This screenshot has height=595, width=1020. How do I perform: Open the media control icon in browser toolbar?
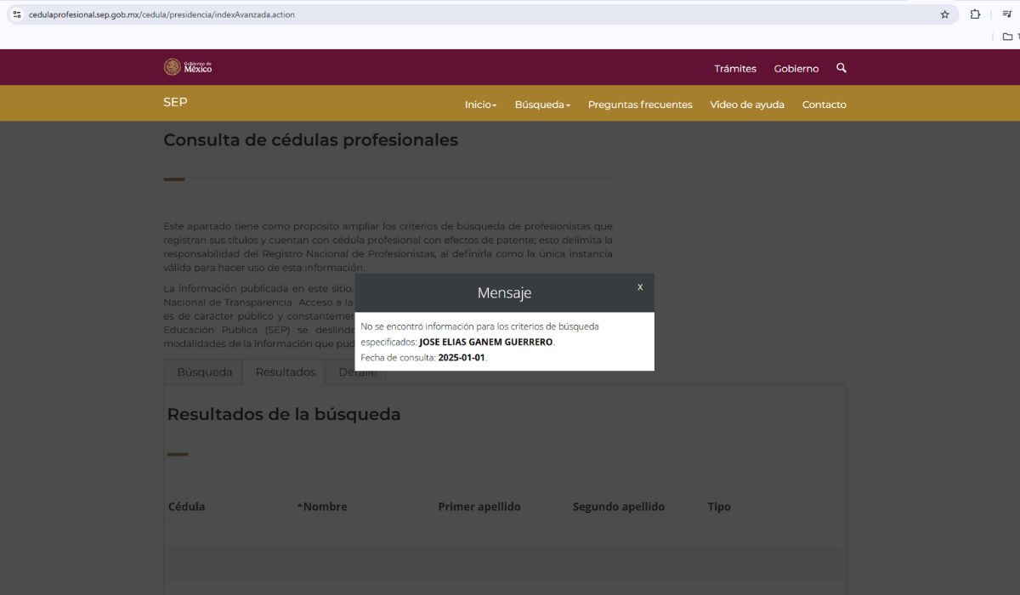1007,14
